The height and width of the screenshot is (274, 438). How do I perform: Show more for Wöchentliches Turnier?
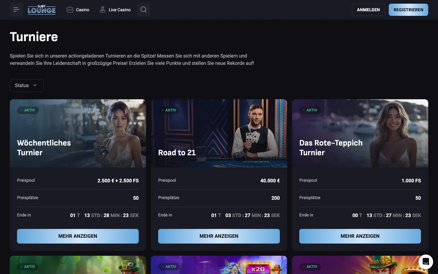[x=78, y=236]
